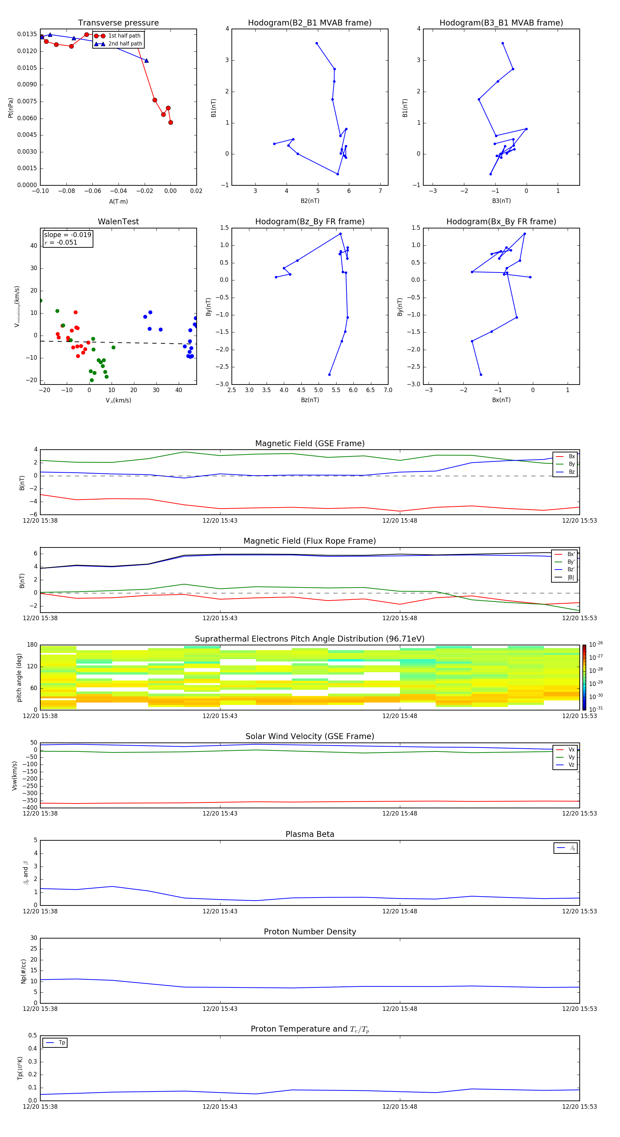Click "12/20 15:38" tick under Proton Temperature plot
The width and height of the screenshot is (620, 1137).
[x=40, y=1107]
